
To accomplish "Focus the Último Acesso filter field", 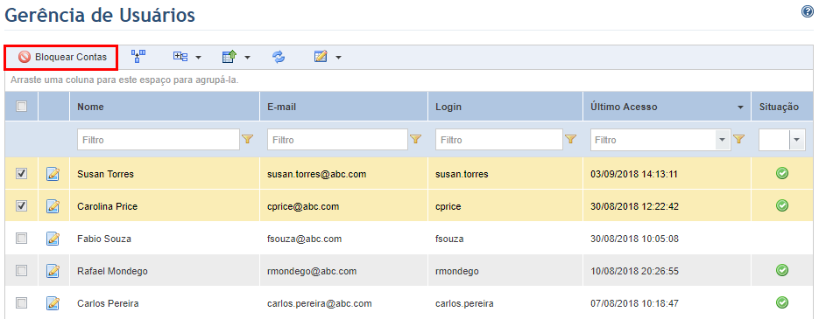I will coord(653,140).
